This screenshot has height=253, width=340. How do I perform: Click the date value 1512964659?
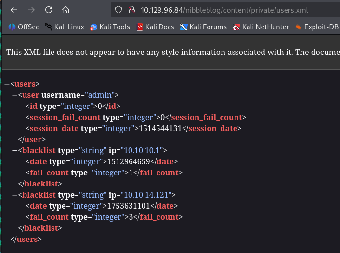click(129, 161)
